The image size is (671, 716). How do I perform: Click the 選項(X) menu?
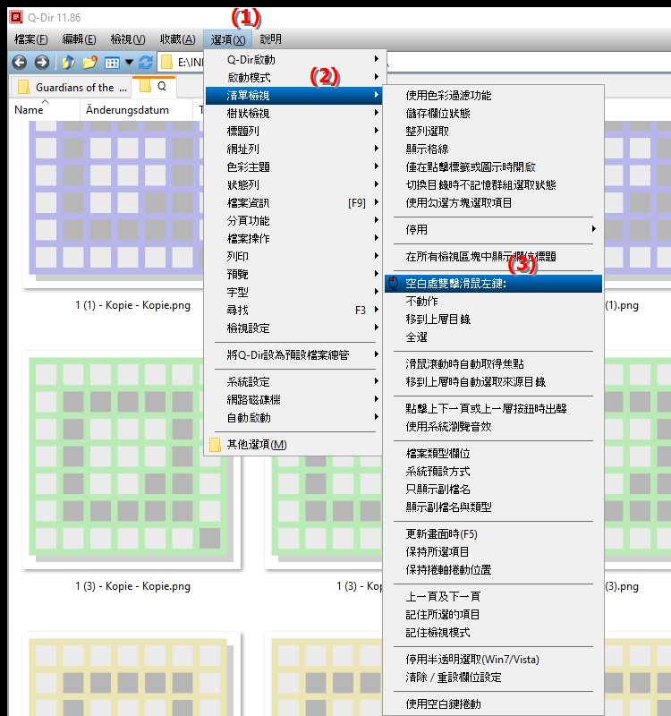(228, 39)
